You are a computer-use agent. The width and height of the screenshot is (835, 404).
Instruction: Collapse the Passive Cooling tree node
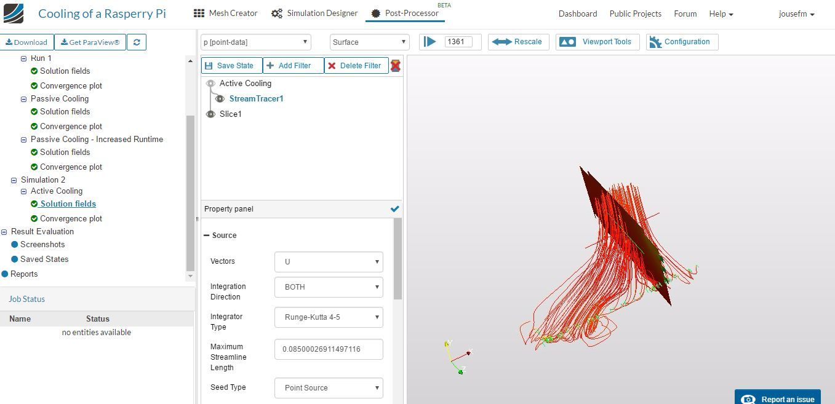24,98
